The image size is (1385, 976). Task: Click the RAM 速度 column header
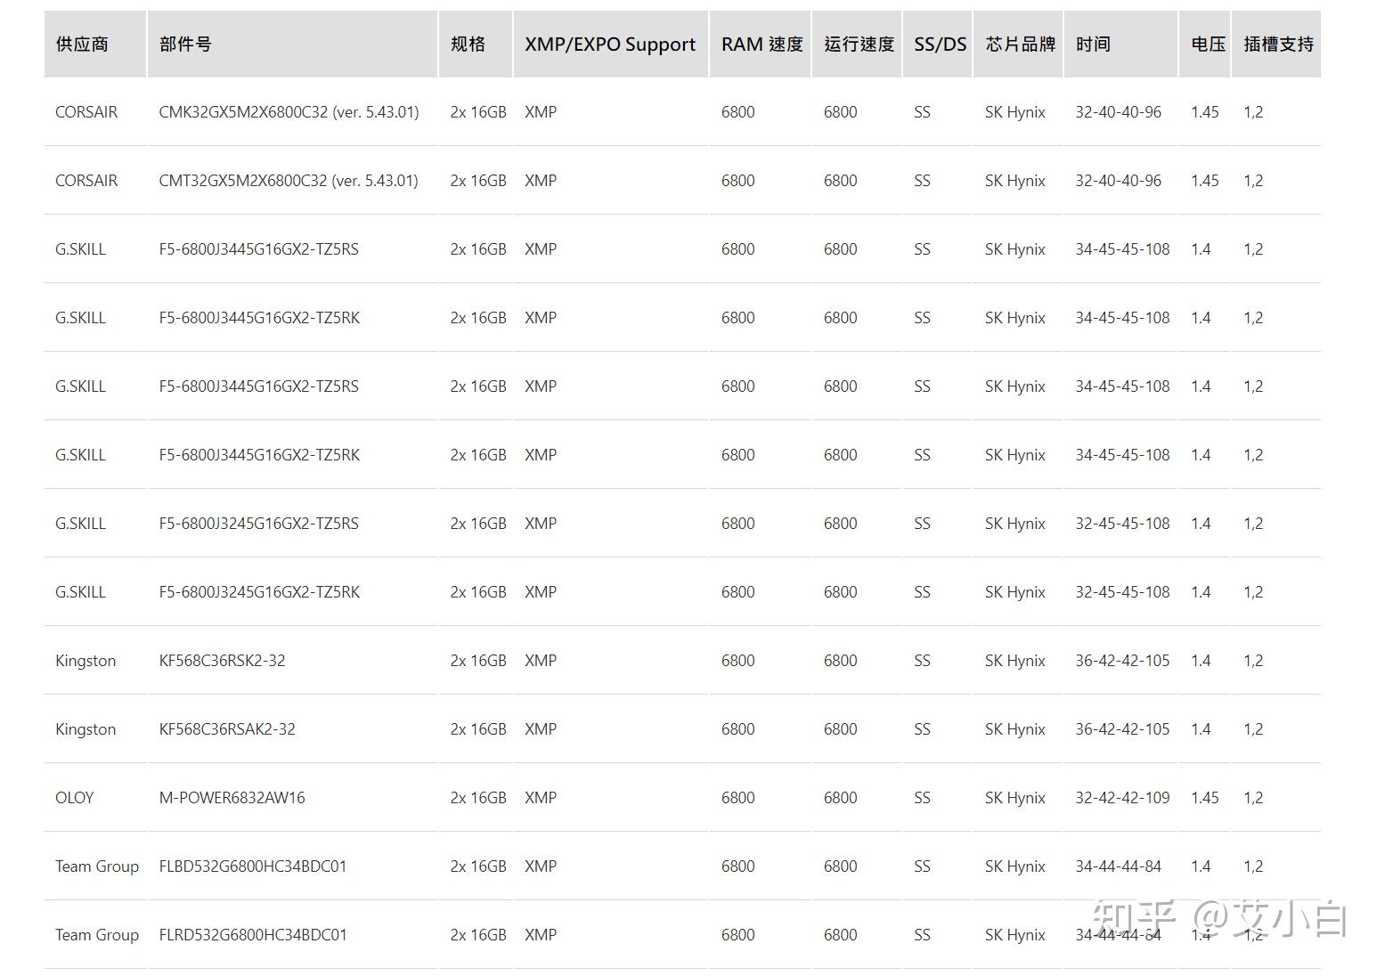point(762,44)
